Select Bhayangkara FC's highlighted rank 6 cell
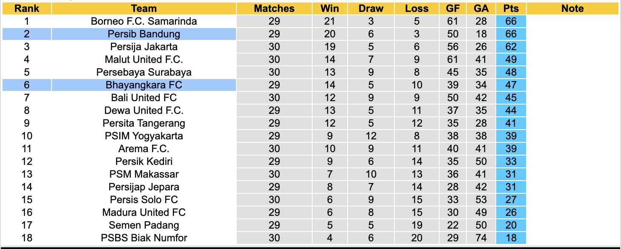This screenshot has height=249, width=621. (x=26, y=85)
